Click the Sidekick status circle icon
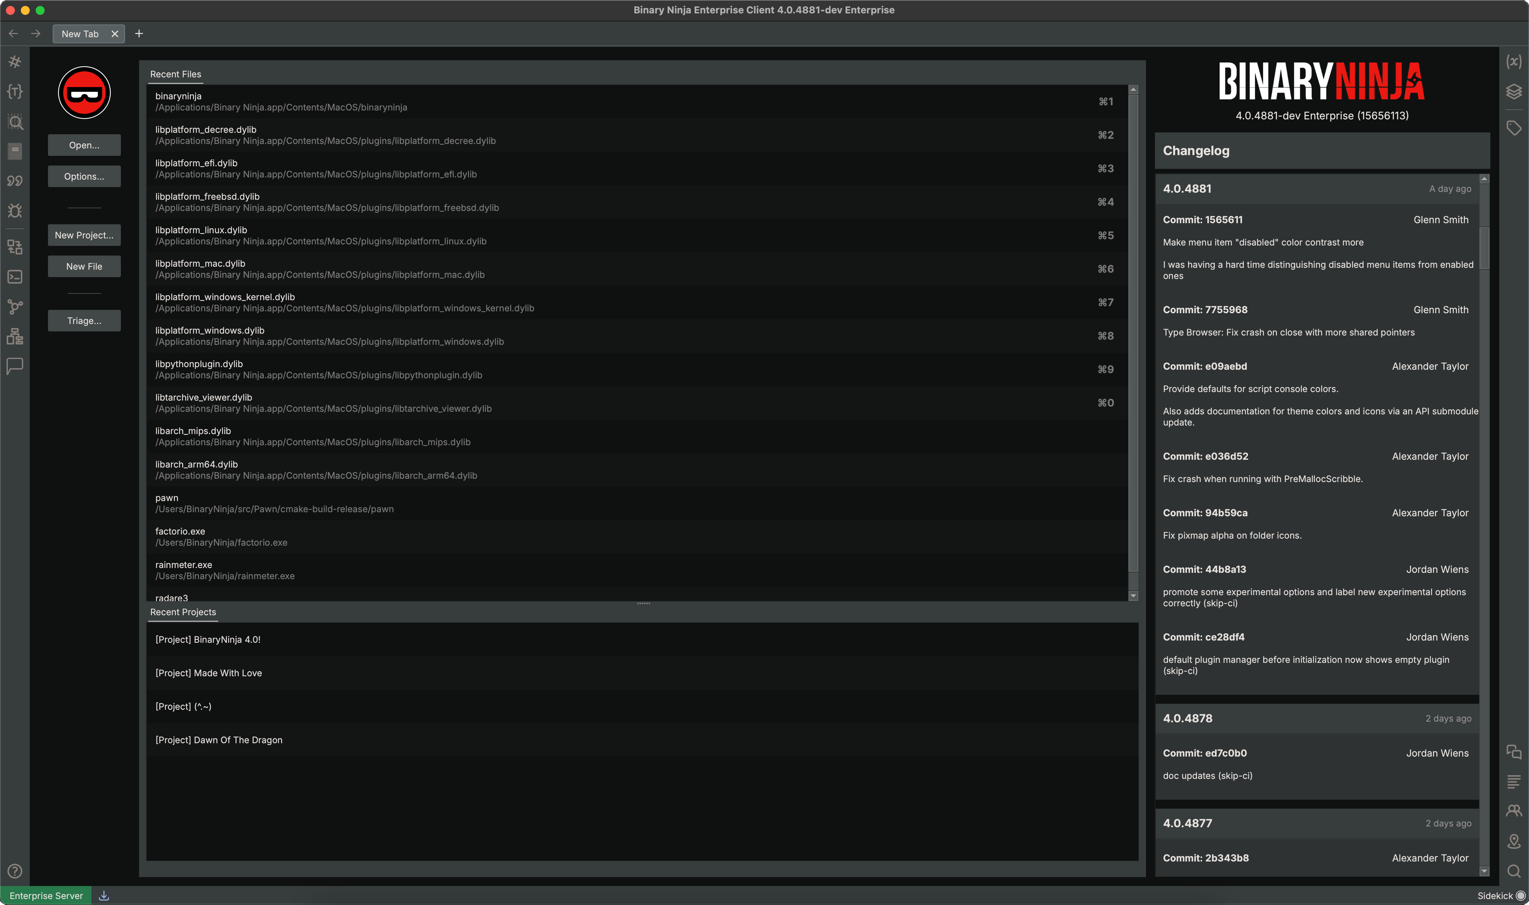Screen dimensions: 1529x905 tap(1520, 895)
